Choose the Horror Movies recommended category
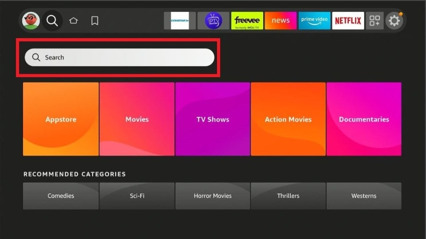This screenshot has height=239, width=426. (213, 196)
